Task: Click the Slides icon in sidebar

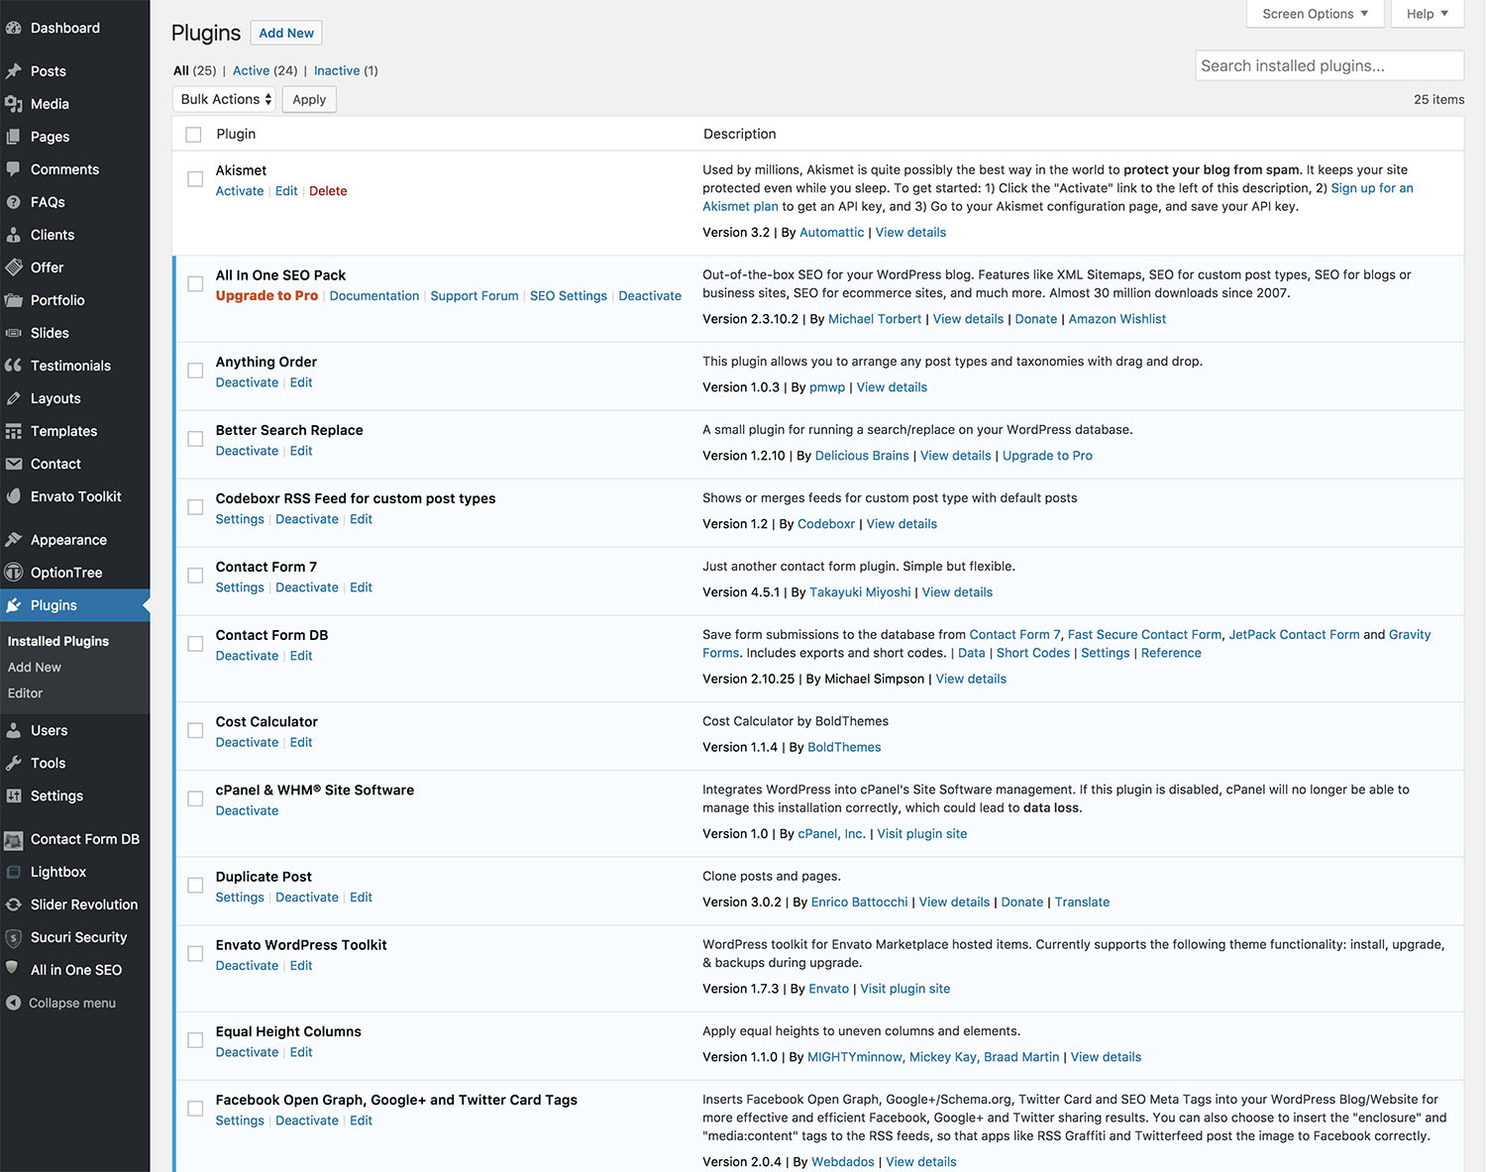Action: (x=14, y=333)
